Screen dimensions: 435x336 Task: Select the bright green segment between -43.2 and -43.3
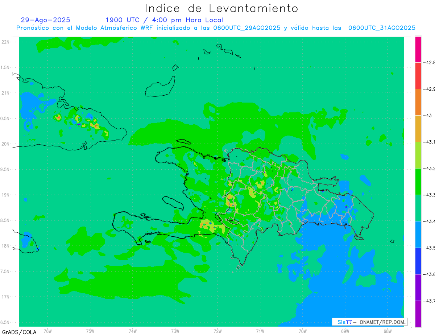(x=418, y=182)
